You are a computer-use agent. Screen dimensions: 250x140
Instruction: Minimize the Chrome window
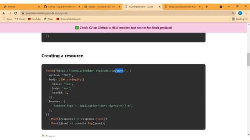pyautogui.click(x=229, y=6)
